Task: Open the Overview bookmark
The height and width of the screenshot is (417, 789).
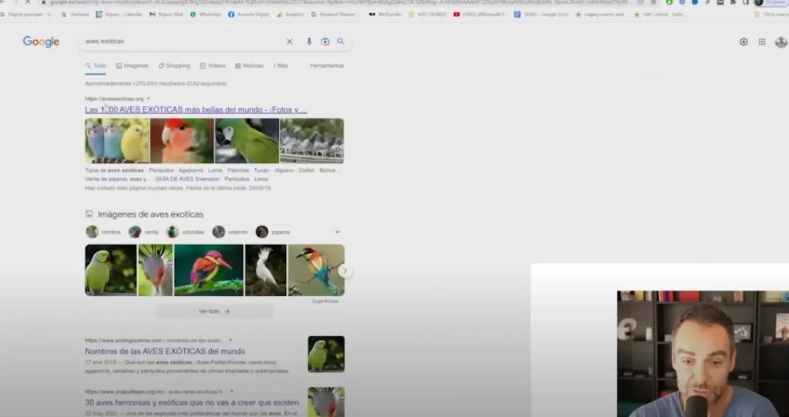Action: [75, 15]
